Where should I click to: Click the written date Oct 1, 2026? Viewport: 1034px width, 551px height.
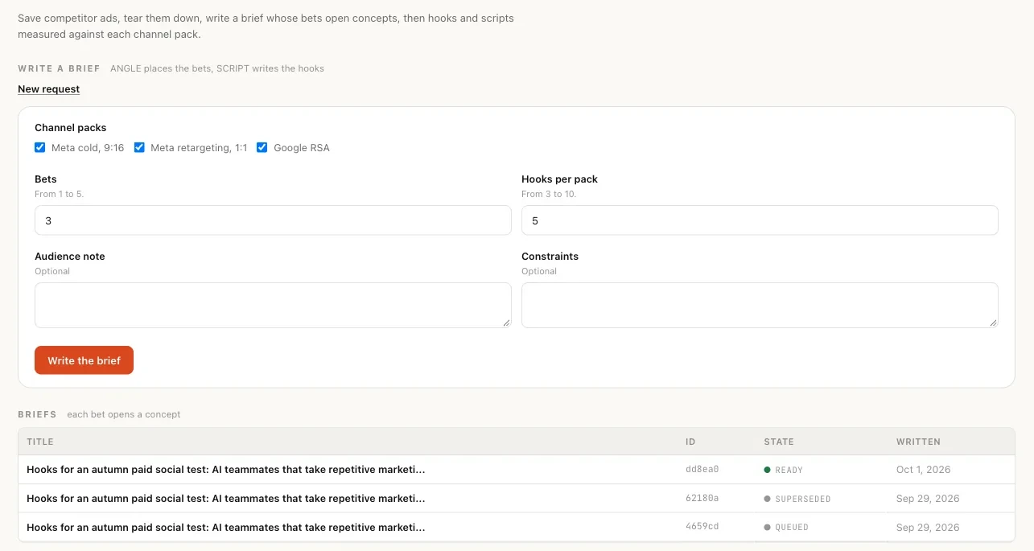click(924, 470)
